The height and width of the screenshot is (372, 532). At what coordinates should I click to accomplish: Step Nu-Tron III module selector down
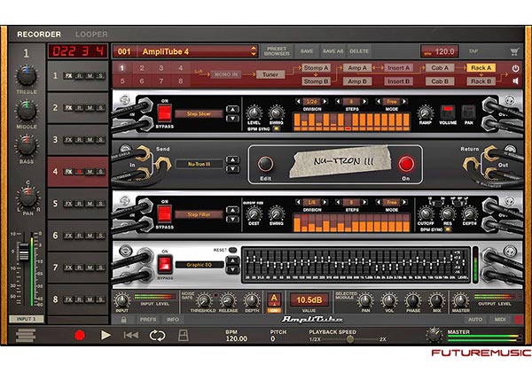click(232, 168)
